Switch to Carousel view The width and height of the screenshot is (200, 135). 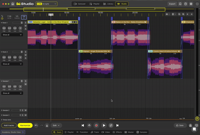(80, 4)
